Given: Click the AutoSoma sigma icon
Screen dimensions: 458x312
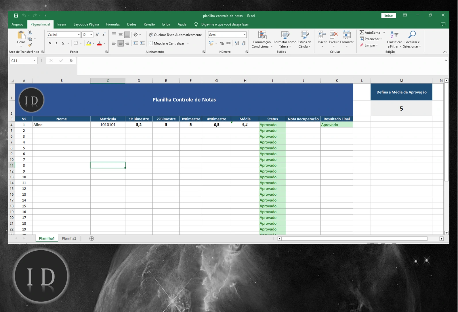Looking at the screenshot, I should click(x=362, y=33).
